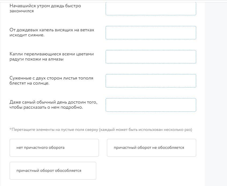
Task: Click the 'нет причастного оборота' answer tile
Action: tap(54, 148)
